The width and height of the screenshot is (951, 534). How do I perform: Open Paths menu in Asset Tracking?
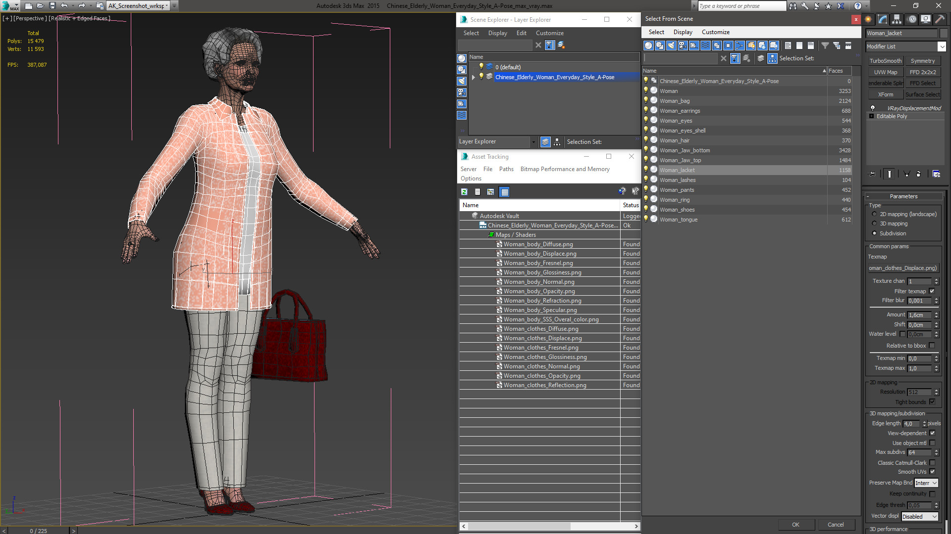506,169
